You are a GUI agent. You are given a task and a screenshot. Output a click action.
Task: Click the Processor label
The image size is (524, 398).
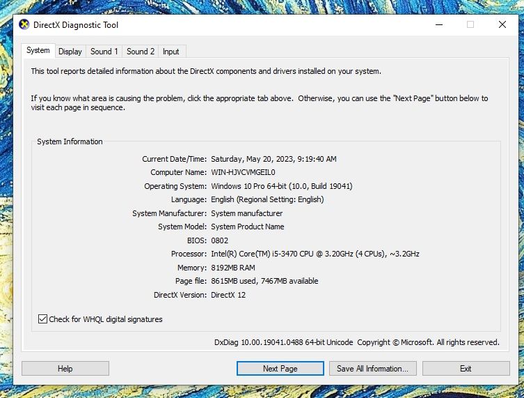[x=189, y=254]
